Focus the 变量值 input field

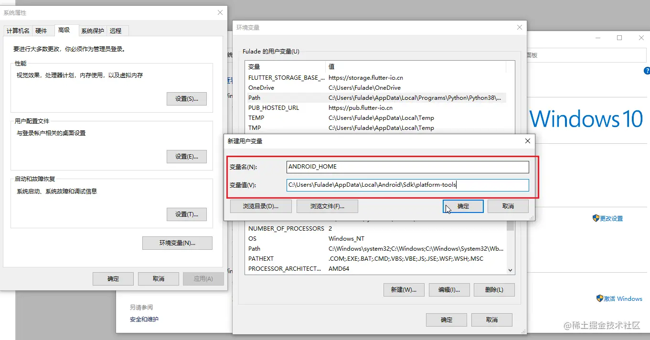(408, 185)
